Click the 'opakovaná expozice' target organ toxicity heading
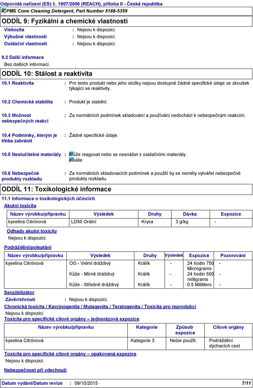Screen dimensions: 253x388 click(x=70, y=354)
